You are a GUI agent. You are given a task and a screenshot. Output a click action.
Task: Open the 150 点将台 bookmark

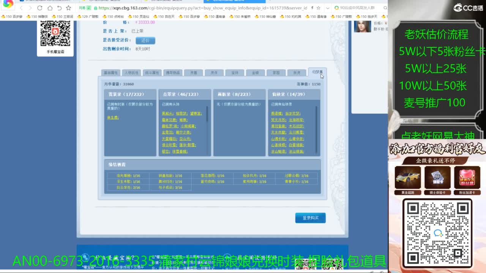click(x=113, y=17)
